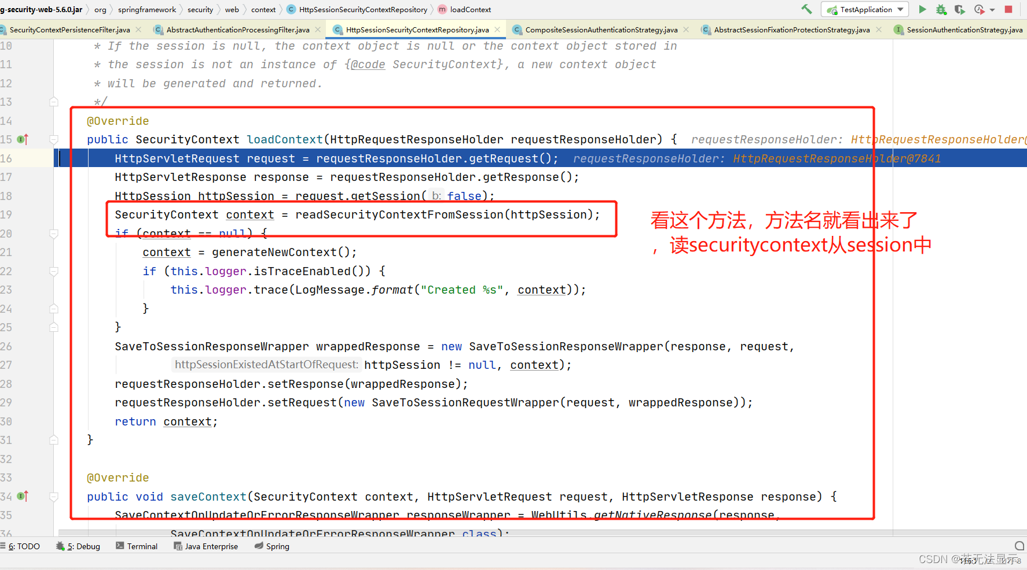Collapse the loadContext method fold at line 15
1027x570 pixels.
tap(54, 139)
